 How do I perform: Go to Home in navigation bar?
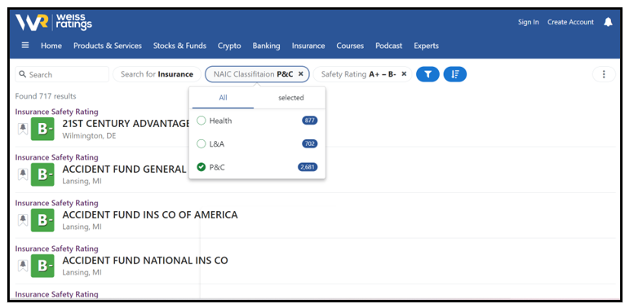pyautogui.click(x=51, y=46)
